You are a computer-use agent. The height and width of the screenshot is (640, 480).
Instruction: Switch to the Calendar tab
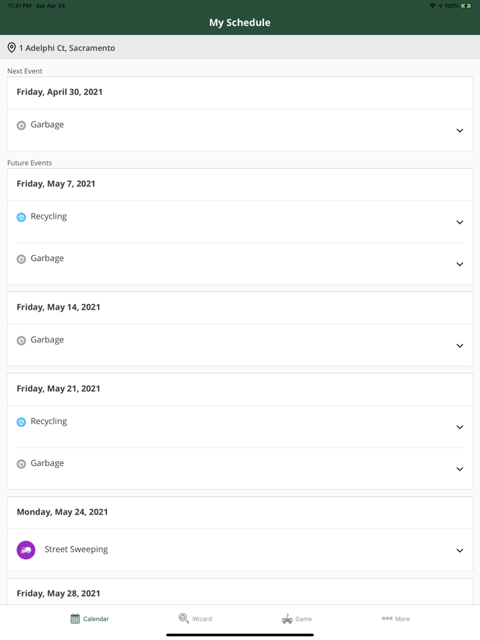[x=89, y=619]
